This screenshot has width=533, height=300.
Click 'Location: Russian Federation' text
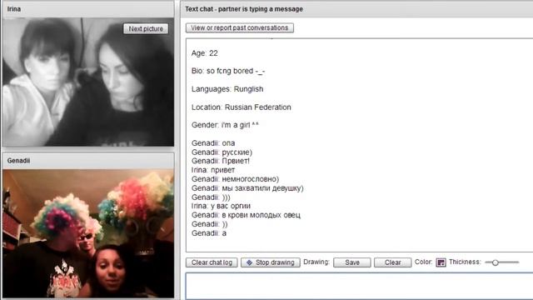(x=241, y=107)
